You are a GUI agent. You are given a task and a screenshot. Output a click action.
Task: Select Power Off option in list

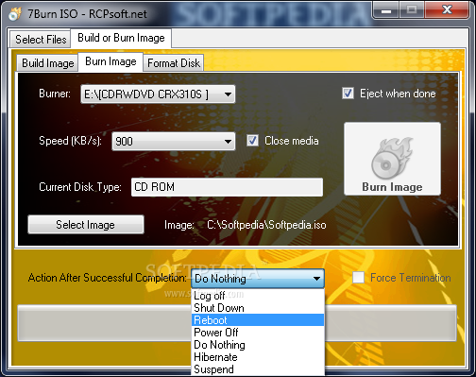pyautogui.click(x=258, y=333)
